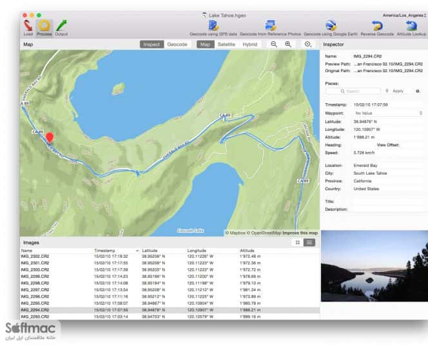Open the America/Los_Angeles timezone dropdown
The image size is (428, 348).
coord(405,15)
